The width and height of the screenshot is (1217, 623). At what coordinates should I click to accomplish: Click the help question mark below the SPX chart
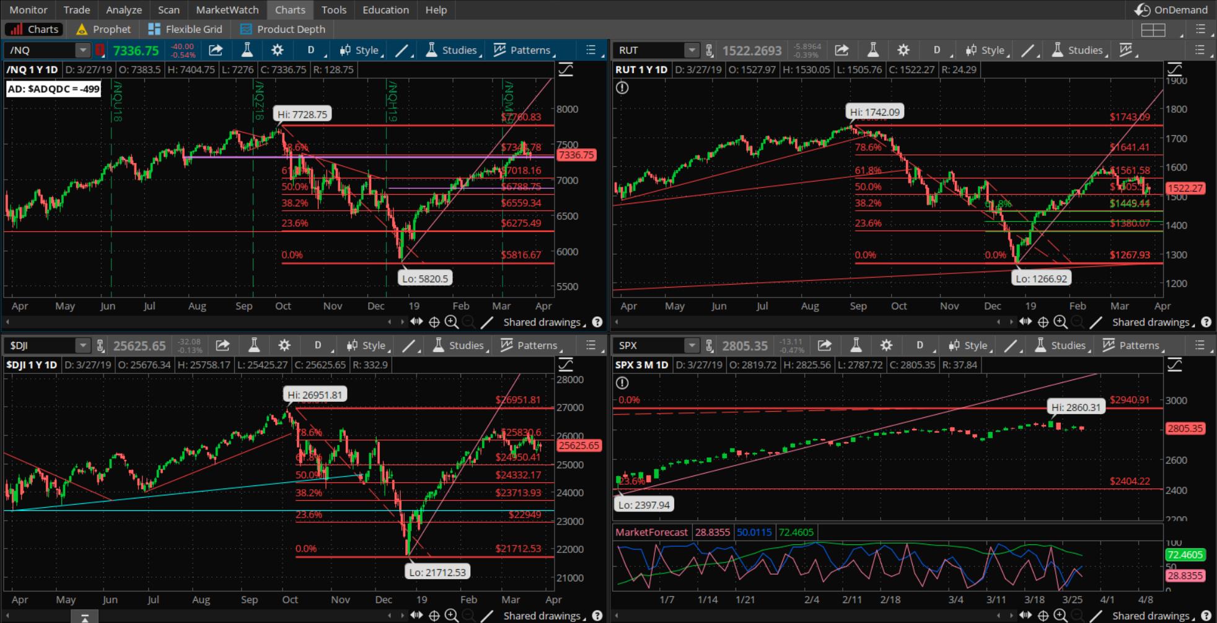[1206, 616]
